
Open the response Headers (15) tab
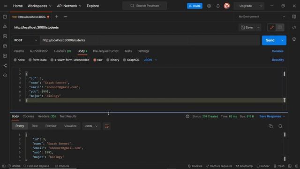pyautogui.click(x=47, y=116)
